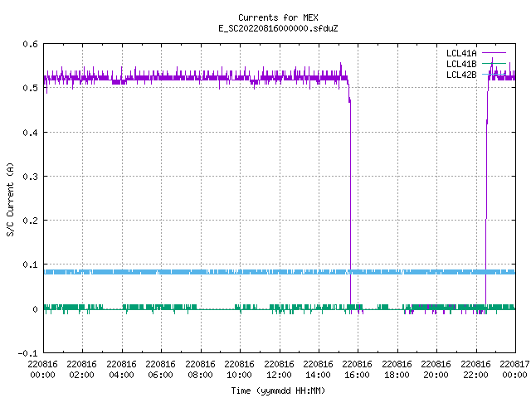Click the 220816 12:00 x-axis tick label
Viewport: 531px width, 398px height.
coord(279,370)
